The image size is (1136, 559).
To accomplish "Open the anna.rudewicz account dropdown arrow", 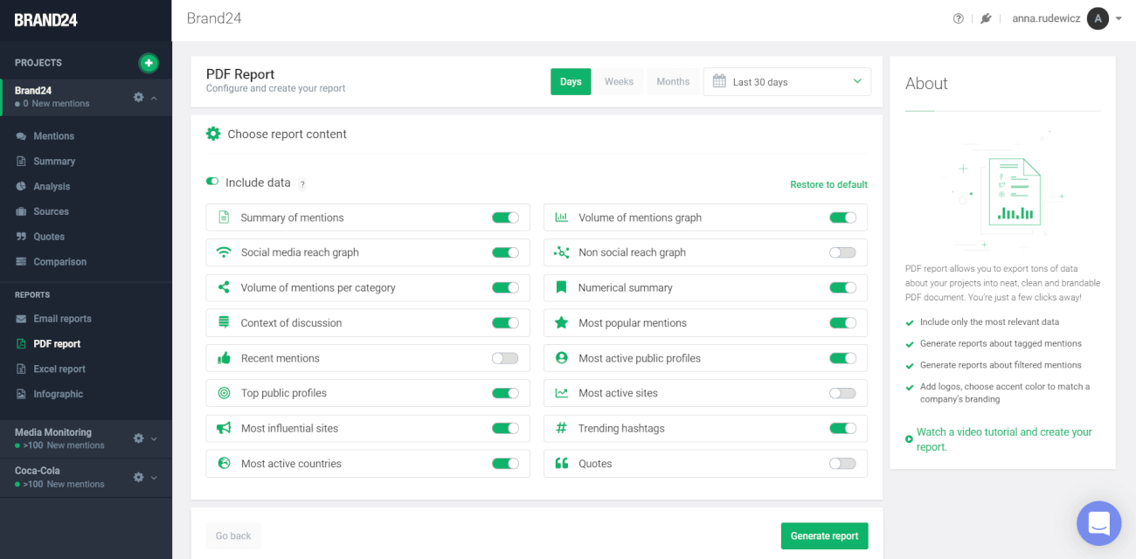I will click(1119, 18).
